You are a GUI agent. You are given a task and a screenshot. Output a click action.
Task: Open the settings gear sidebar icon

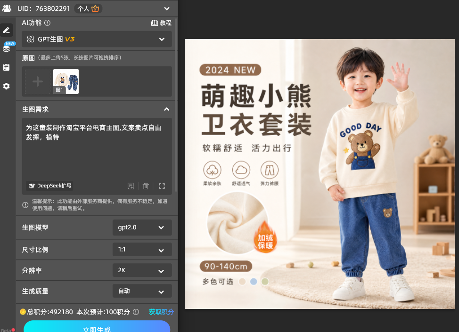(x=7, y=86)
